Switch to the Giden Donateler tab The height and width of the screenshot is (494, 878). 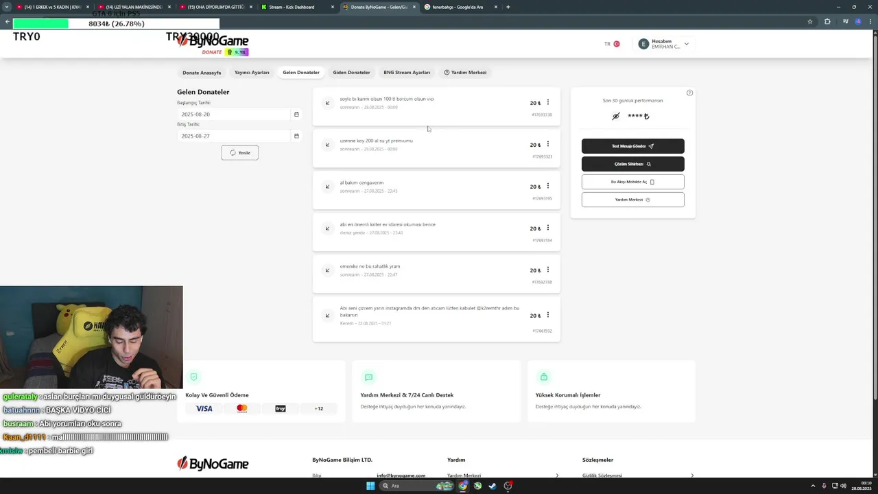[x=351, y=72]
